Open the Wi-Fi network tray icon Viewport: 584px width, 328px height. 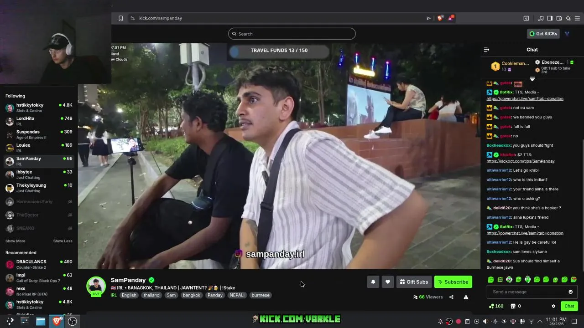pos(532,322)
